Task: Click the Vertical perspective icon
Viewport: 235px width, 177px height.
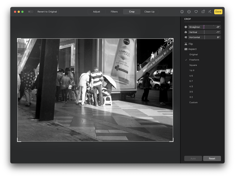Action: click(x=186, y=32)
